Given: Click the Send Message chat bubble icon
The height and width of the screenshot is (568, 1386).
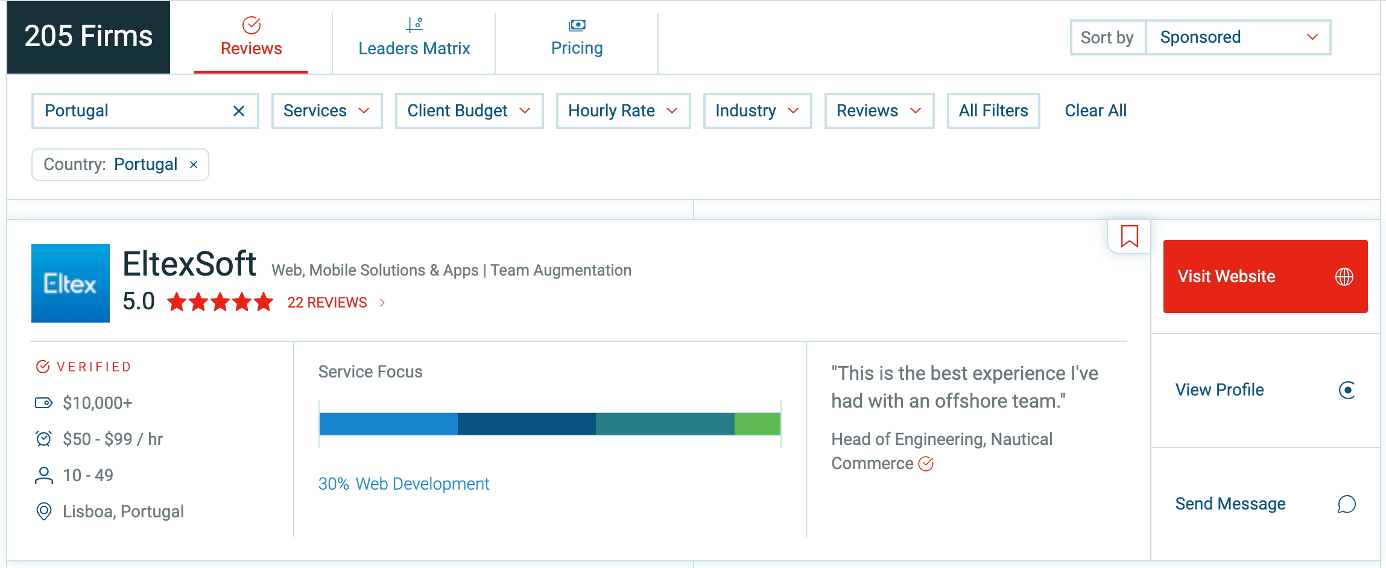Looking at the screenshot, I should (x=1346, y=504).
